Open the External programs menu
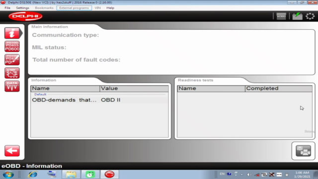The image size is (318, 179). coord(74,8)
